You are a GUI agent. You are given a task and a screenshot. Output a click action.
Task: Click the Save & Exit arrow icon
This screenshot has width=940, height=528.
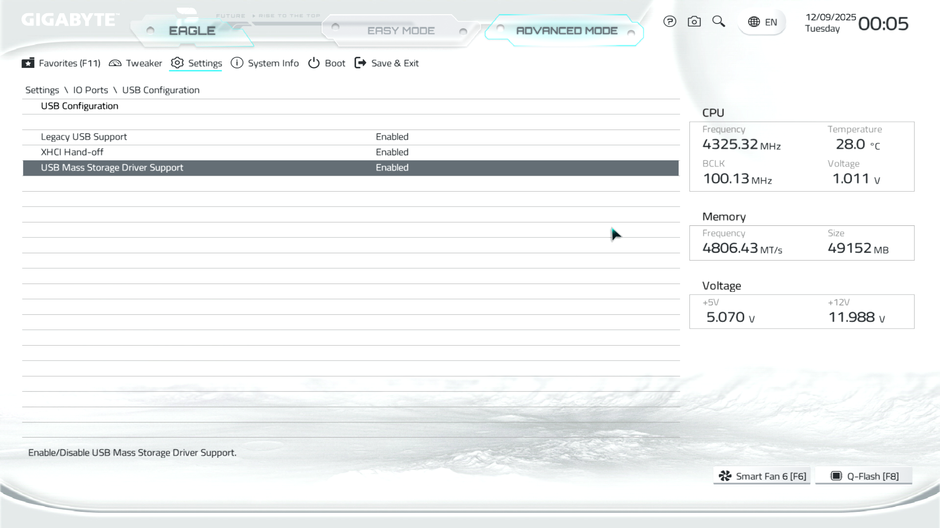360,63
